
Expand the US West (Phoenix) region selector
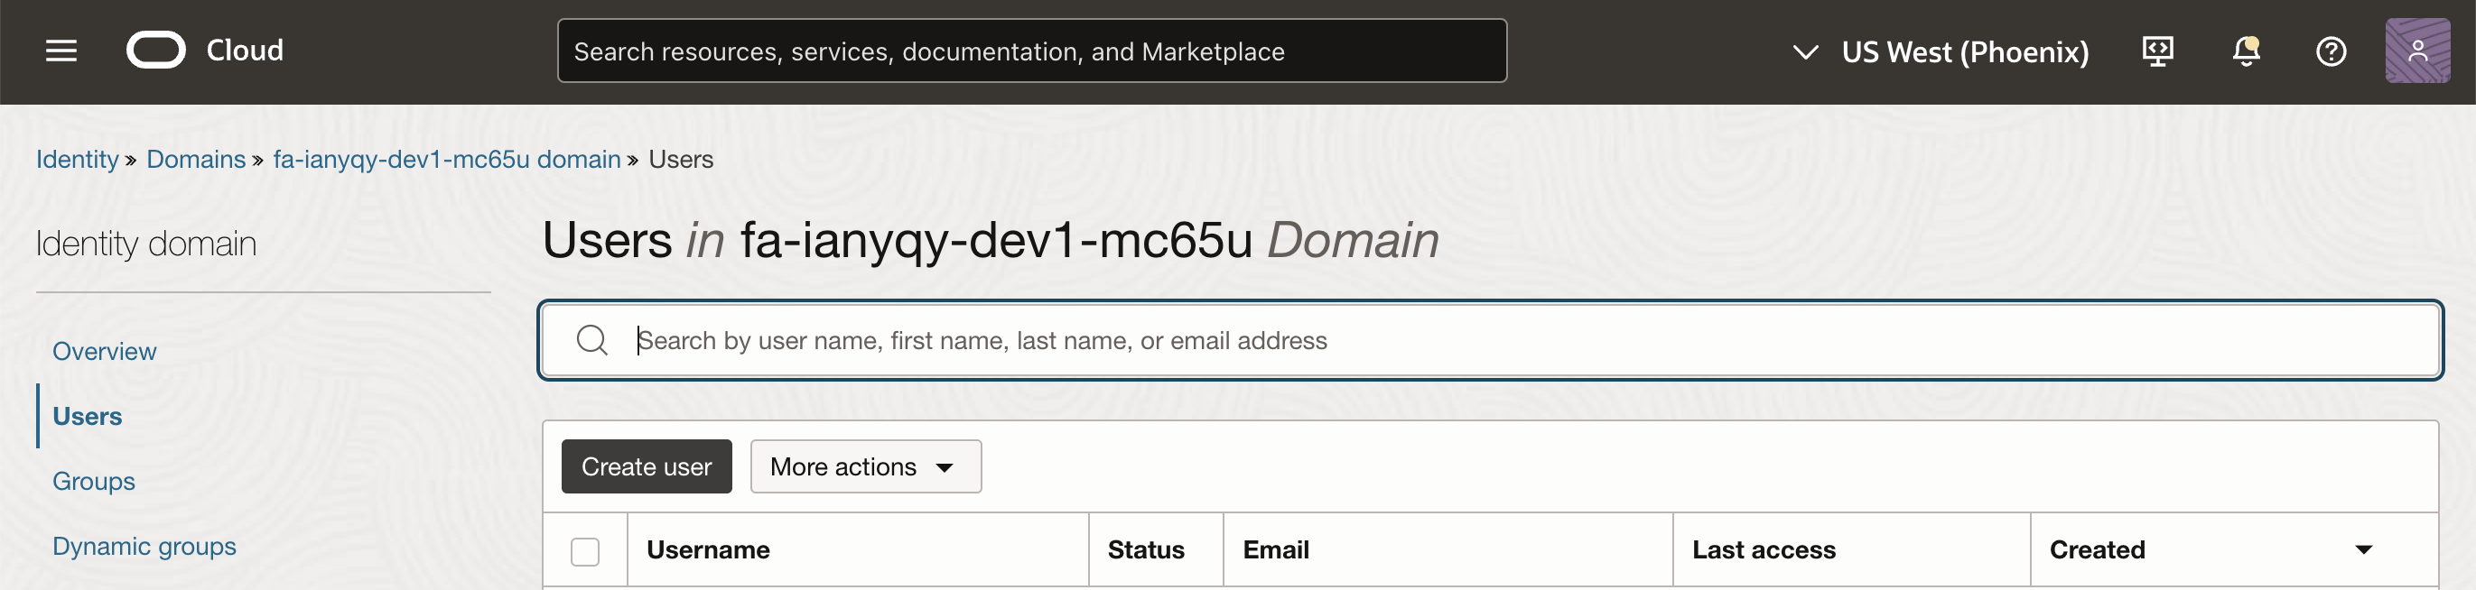(1941, 52)
